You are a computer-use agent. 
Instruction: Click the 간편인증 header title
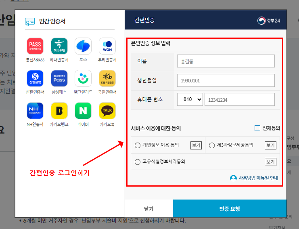[144, 20]
